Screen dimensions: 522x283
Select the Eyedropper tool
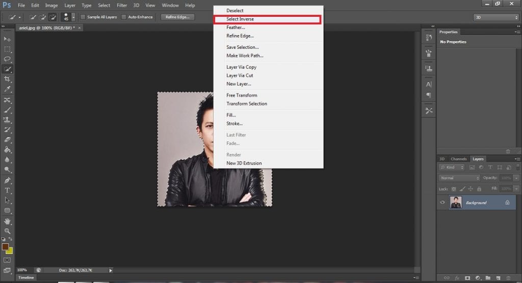pyautogui.click(x=7, y=89)
